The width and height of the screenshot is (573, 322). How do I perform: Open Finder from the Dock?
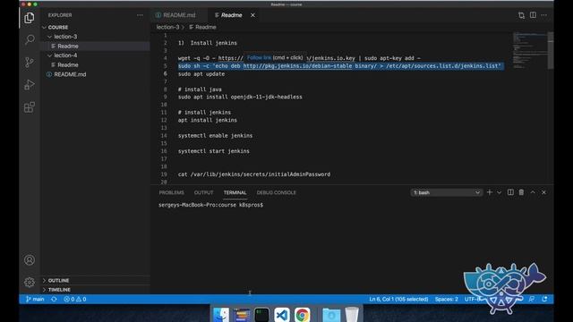click(221, 315)
